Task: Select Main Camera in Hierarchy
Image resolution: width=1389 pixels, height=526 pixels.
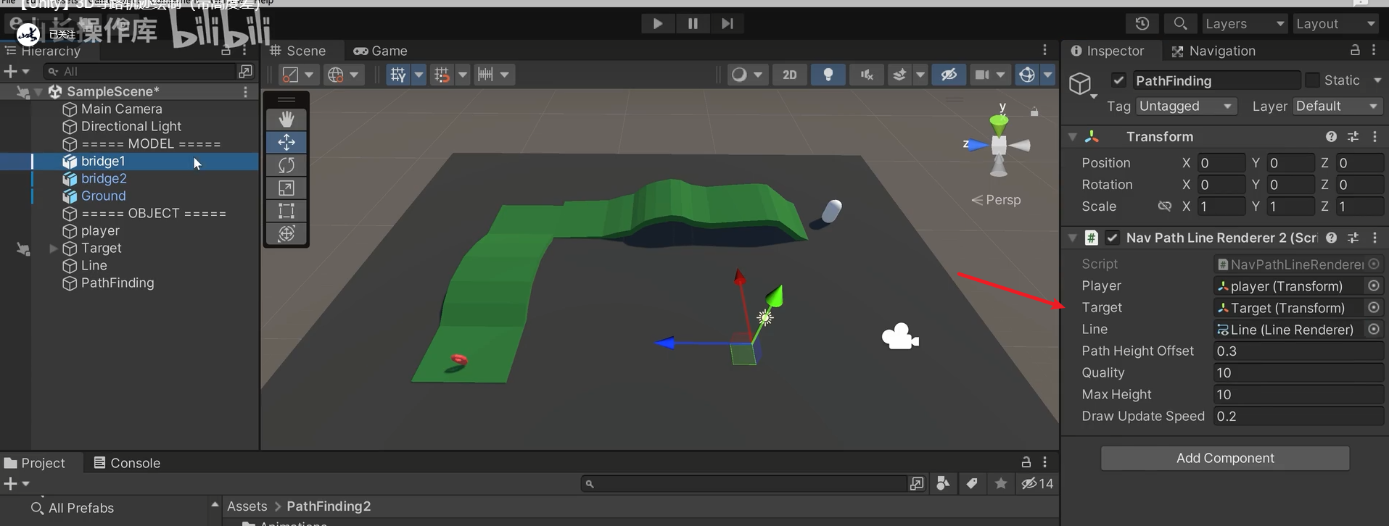Action: click(121, 109)
